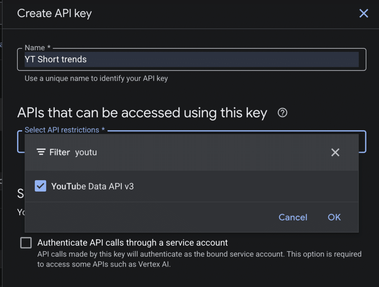Clear the 'youtu' filter with the X
379x287 pixels.
click(335, 152)
